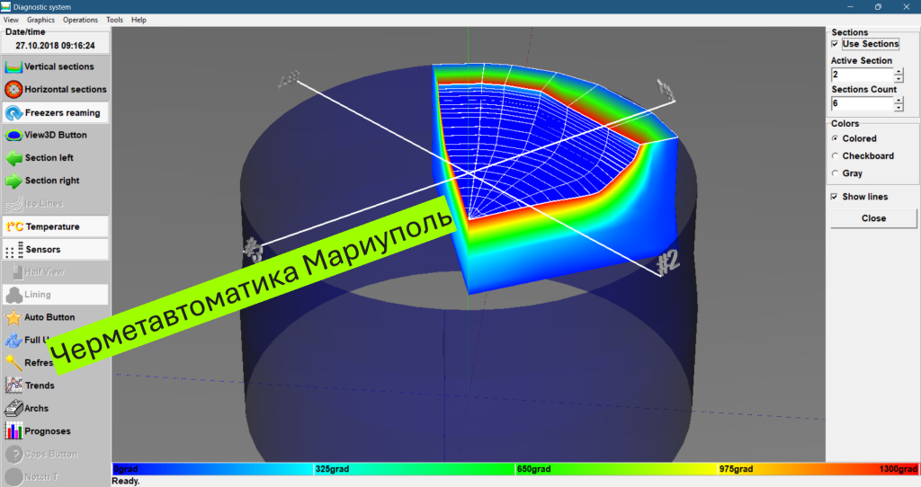Minimize the Diagnostic system window
The image size is (921, 487).
850,6
